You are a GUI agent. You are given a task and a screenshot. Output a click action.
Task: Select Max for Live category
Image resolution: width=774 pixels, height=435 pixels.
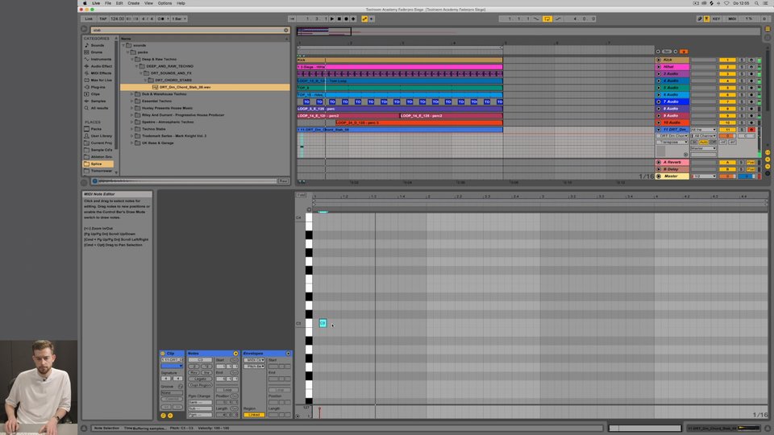(102, 80)
